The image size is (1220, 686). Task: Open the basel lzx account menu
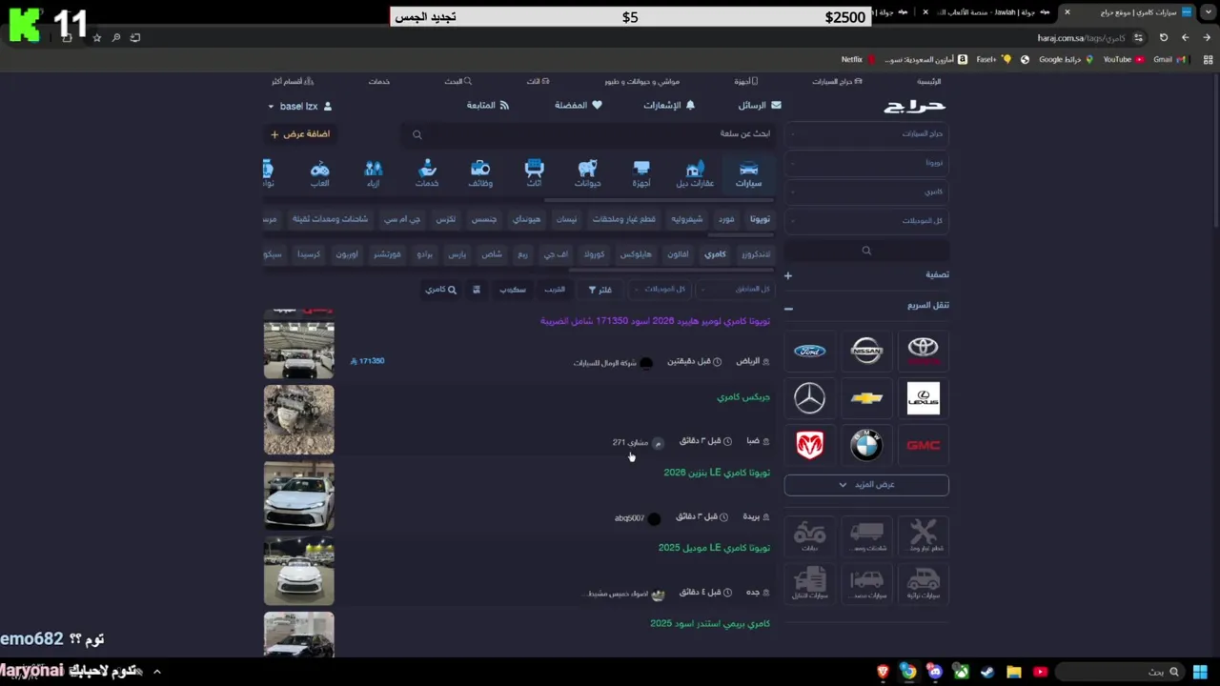[x=299, y=106]
